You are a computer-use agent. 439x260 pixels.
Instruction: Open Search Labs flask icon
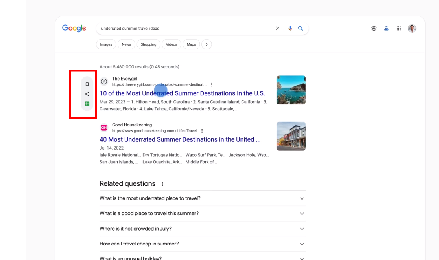(x=386, y=29)
